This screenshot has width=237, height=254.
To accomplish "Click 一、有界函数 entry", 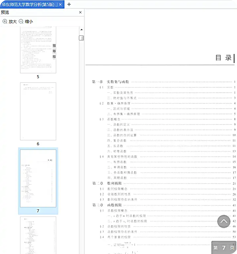I will tap(171, 162).
